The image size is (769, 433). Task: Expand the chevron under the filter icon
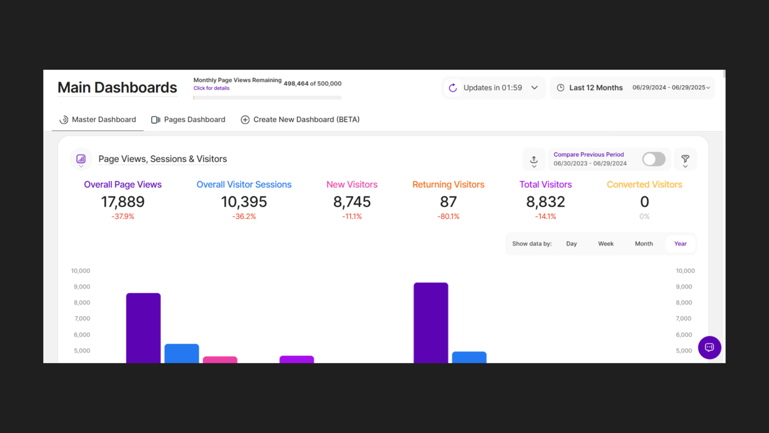point(685,166)
